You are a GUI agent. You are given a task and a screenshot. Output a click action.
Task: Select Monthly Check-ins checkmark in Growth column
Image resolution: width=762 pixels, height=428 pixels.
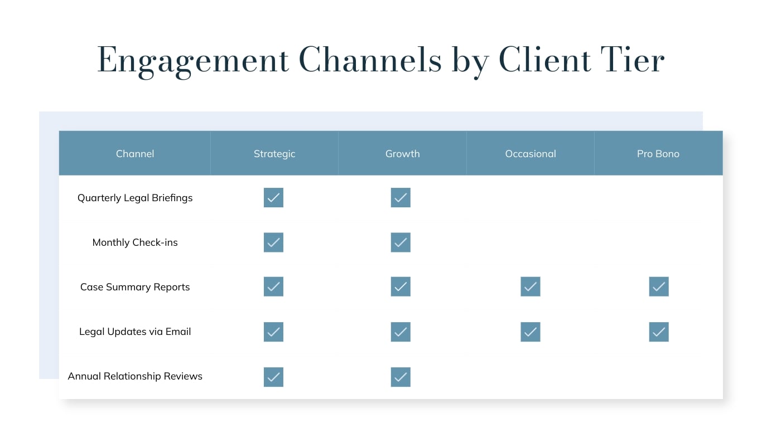[401, 242]
